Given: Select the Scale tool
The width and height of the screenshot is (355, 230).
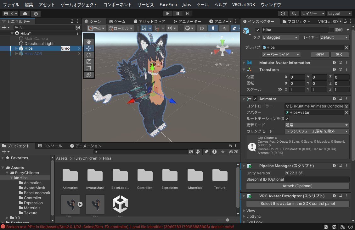Looking at the screenshot, I should pyautogui.click(x=89, y=62).
